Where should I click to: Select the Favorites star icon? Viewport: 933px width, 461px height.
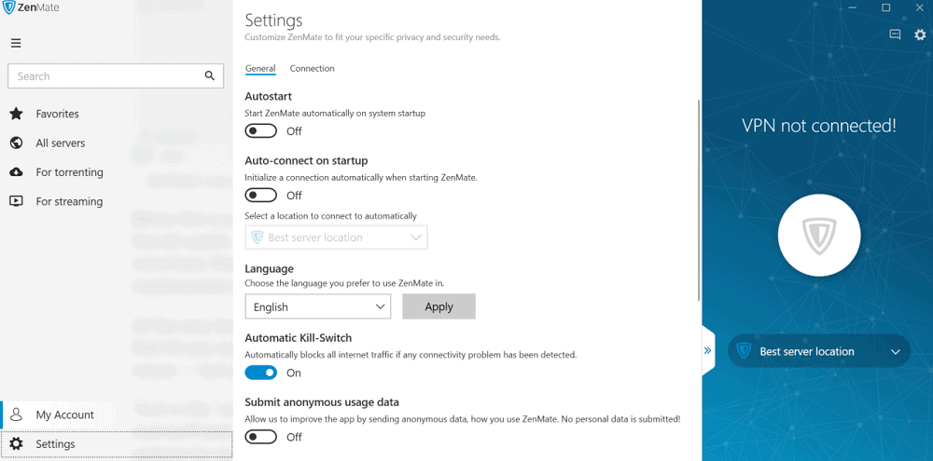[17, 114]
